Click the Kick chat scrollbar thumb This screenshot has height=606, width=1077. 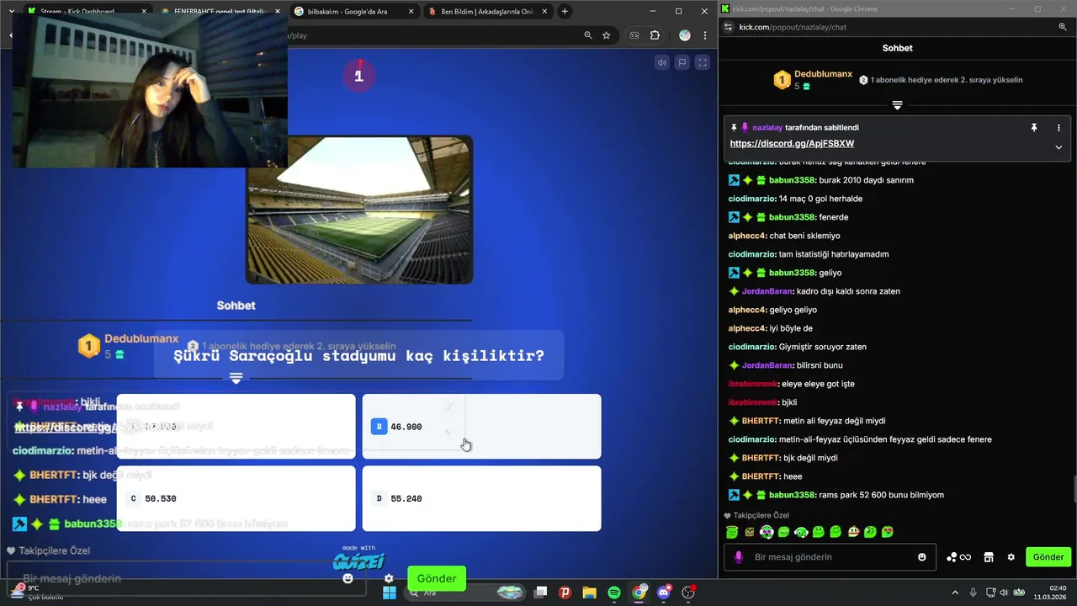(x=1074, y=487)
